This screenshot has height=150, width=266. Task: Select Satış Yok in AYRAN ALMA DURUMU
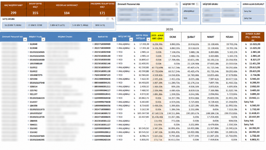pyautogui.click(x=254, y=18)
